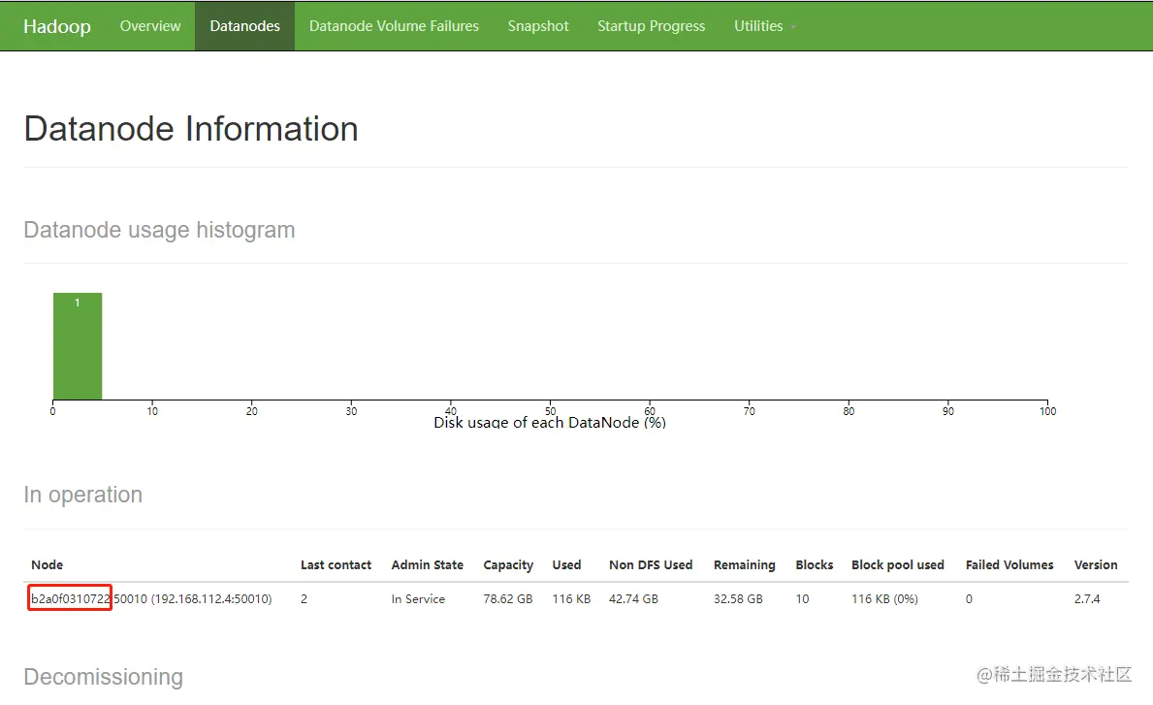Open the Startup Progress tab
Image resolution: width=1153 pixels, height=705 pixels.
pyautogui.click(x=651, y=26)
